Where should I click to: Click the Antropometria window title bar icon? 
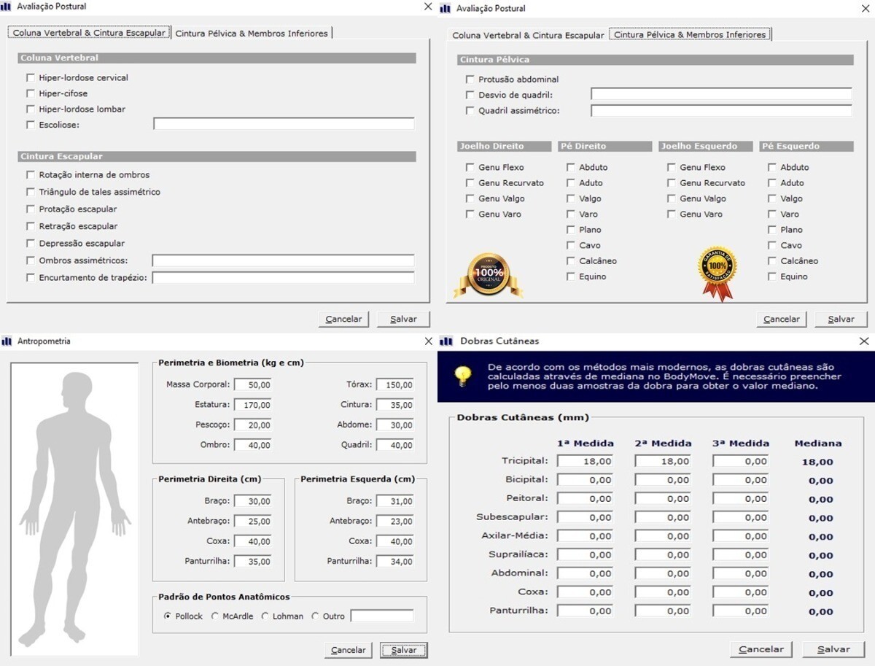(7, 341)
